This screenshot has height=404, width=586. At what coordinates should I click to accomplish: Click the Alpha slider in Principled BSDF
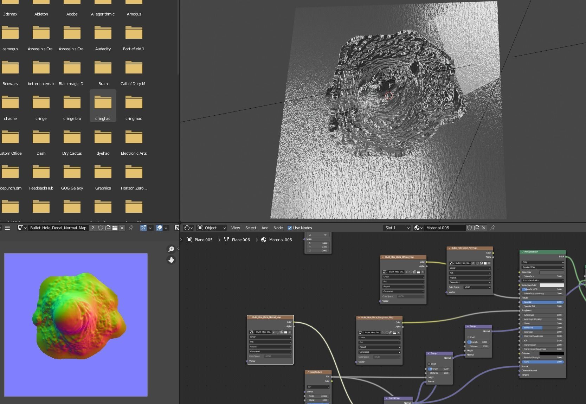(x=543, y=362)
